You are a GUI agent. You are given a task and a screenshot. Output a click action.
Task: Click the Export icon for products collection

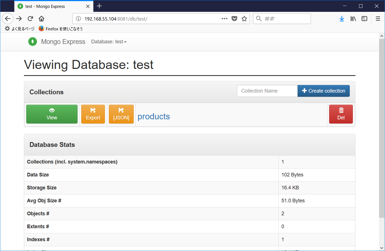click(x=93, y=110)
